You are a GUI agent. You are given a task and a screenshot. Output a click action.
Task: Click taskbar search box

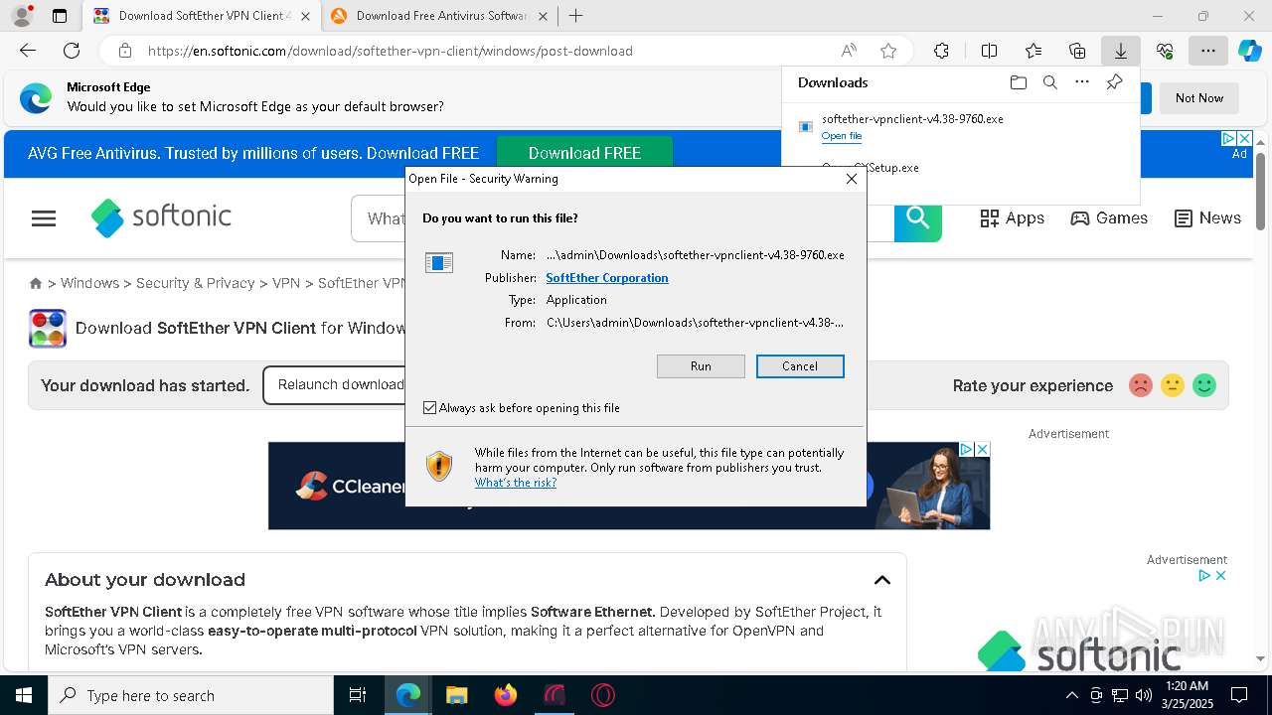191,695
